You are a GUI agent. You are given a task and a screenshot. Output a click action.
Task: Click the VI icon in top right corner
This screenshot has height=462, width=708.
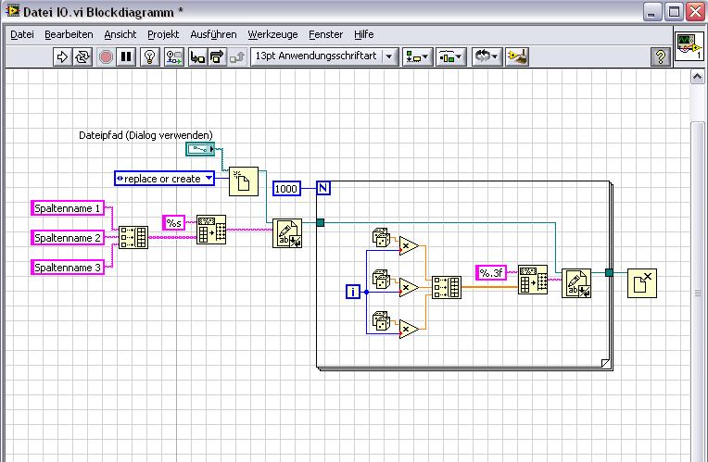(687, 46)
